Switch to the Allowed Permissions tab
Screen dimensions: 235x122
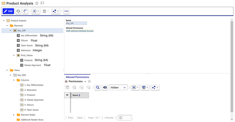77,77
